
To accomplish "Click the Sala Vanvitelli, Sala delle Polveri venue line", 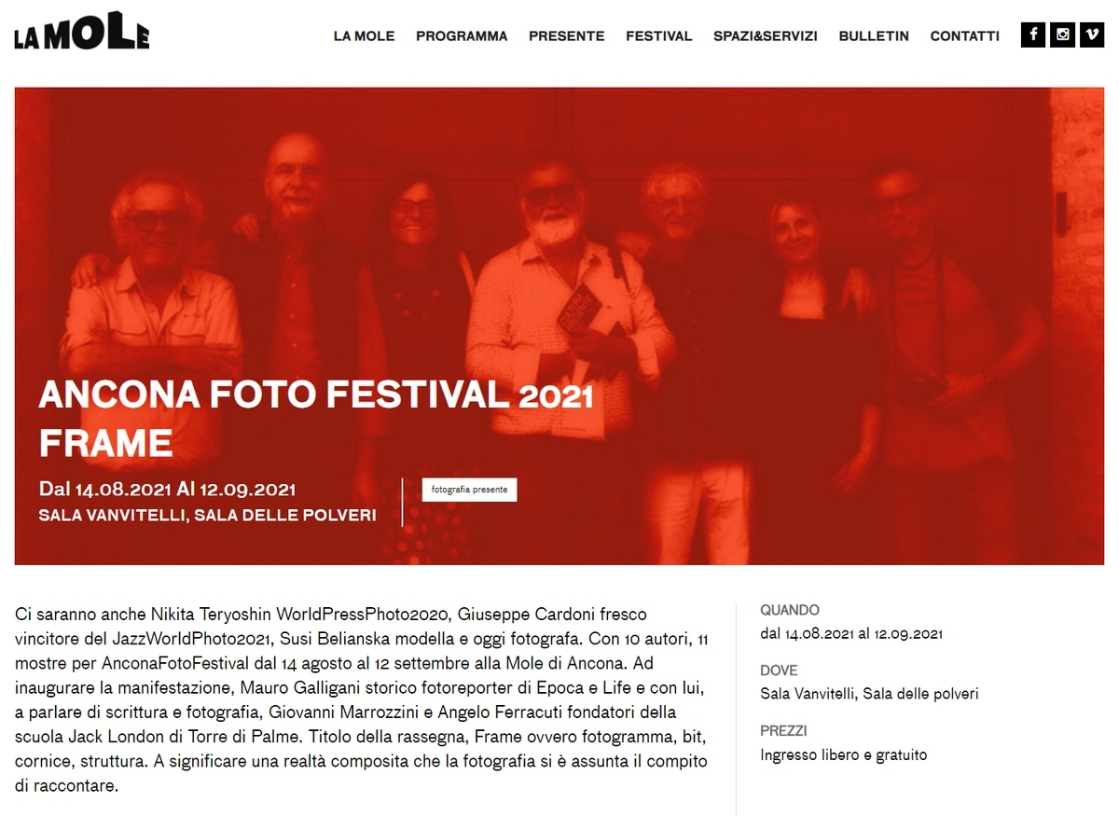I will (208, 515).
